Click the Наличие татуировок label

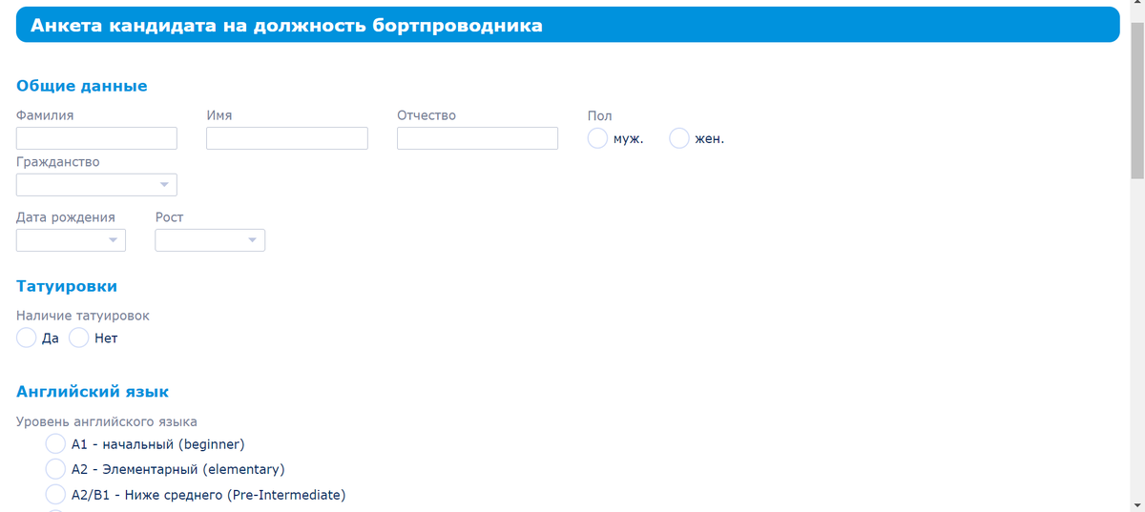click(x=83, y=316)
